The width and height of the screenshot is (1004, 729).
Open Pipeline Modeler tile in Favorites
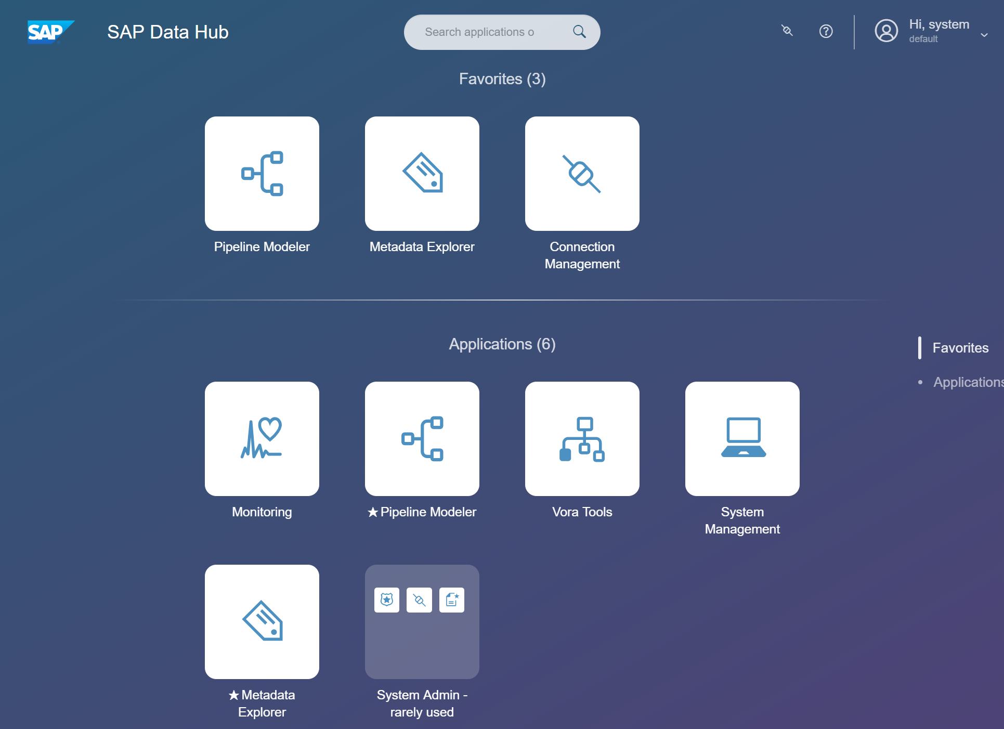[262, 174]
